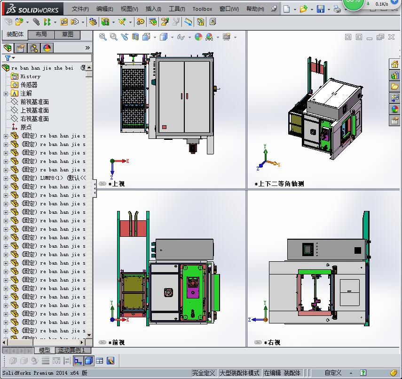The width and height of the screenshot is (402, 379).
Task: Click the paper clip icon in the assembly toolbar
Action: 36,22
